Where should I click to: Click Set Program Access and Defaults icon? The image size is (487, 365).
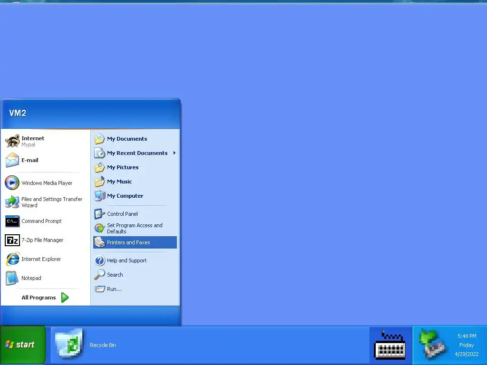point(100,228)
